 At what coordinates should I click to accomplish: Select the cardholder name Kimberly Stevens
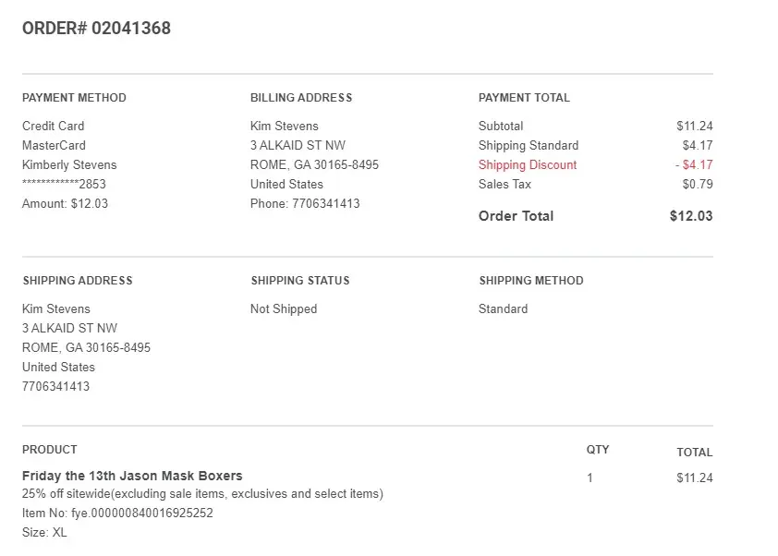69,164
